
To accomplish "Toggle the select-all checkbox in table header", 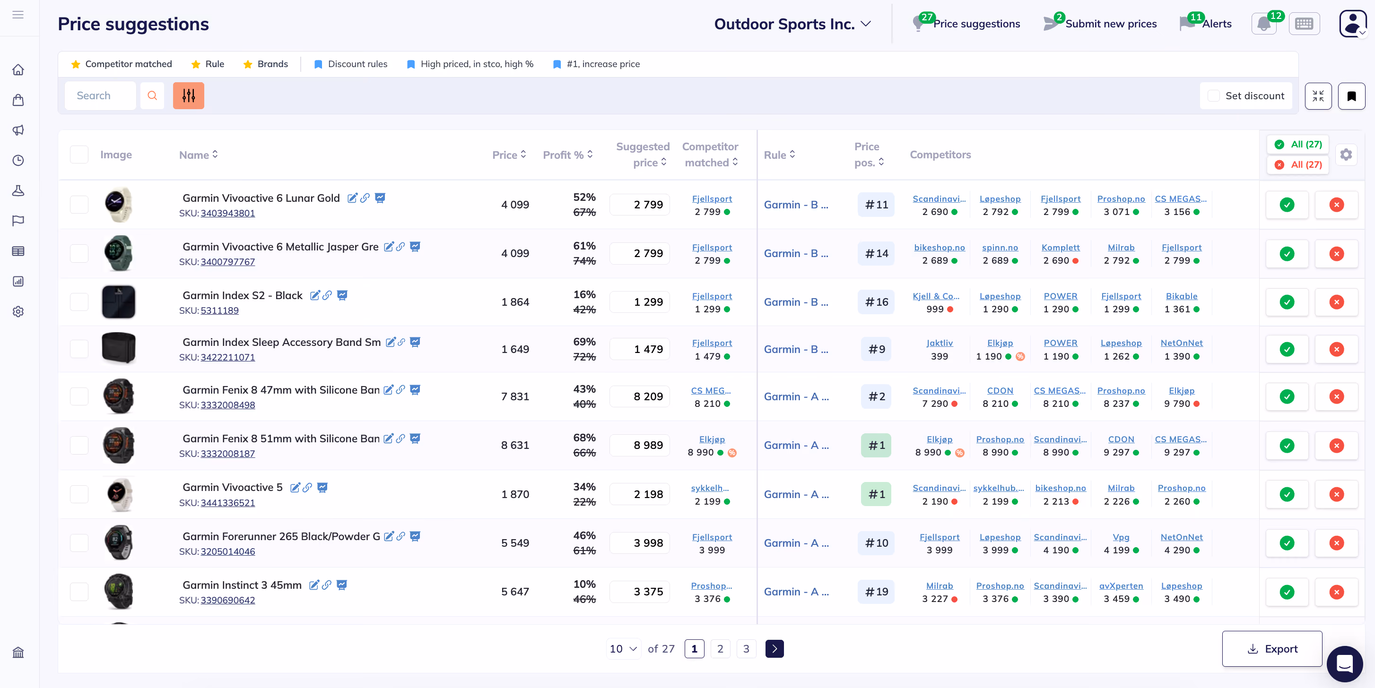I will [79, 155].
